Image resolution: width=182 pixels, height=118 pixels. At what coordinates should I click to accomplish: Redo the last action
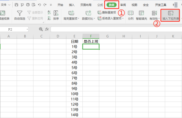[x=45, y=5]
